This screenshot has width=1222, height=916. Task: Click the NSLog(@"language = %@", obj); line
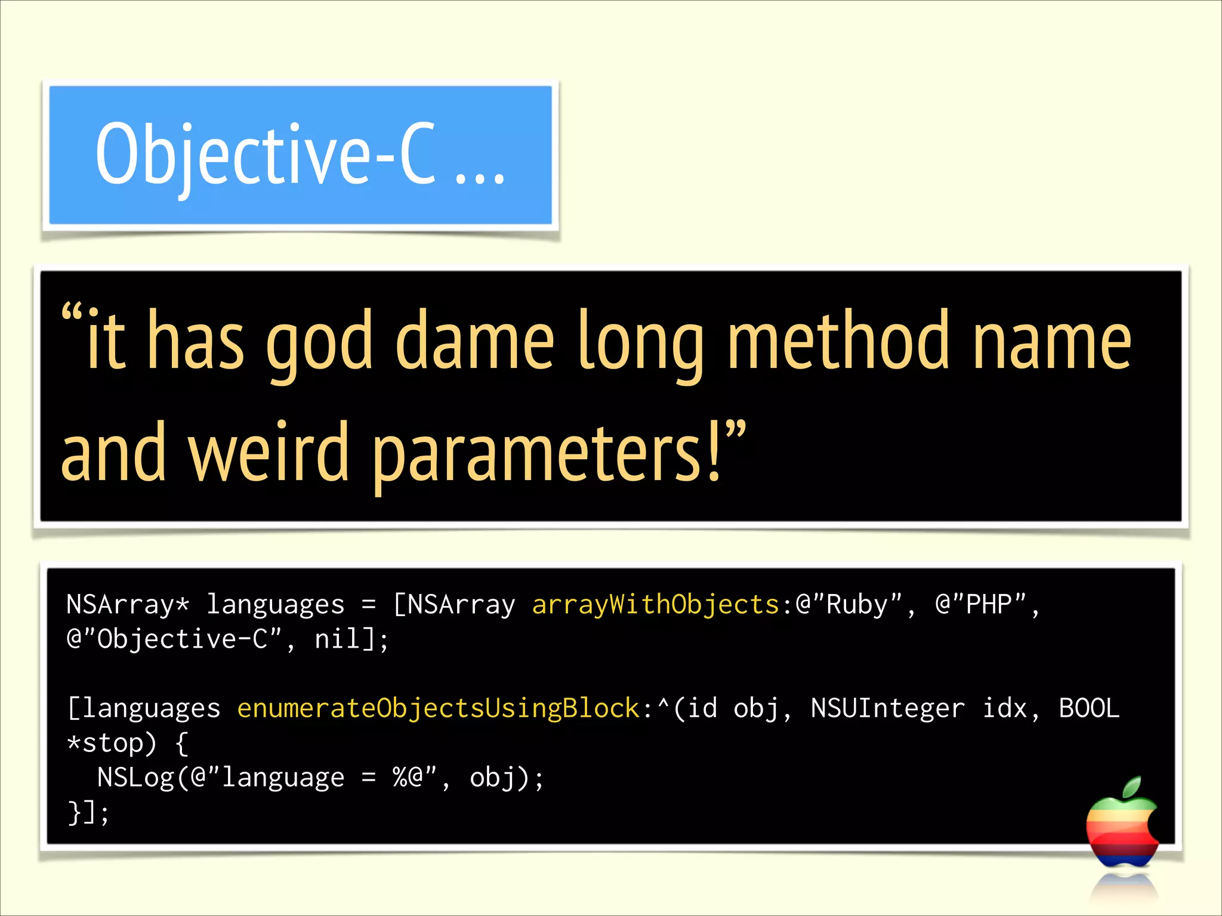320,778
